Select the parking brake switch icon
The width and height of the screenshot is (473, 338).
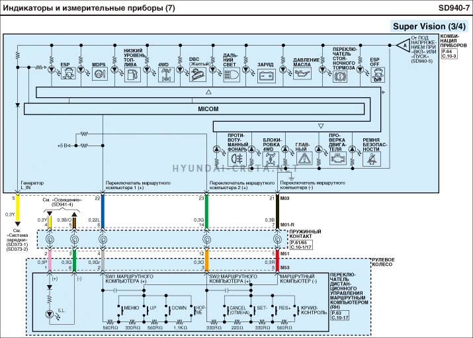pos(340,76)
